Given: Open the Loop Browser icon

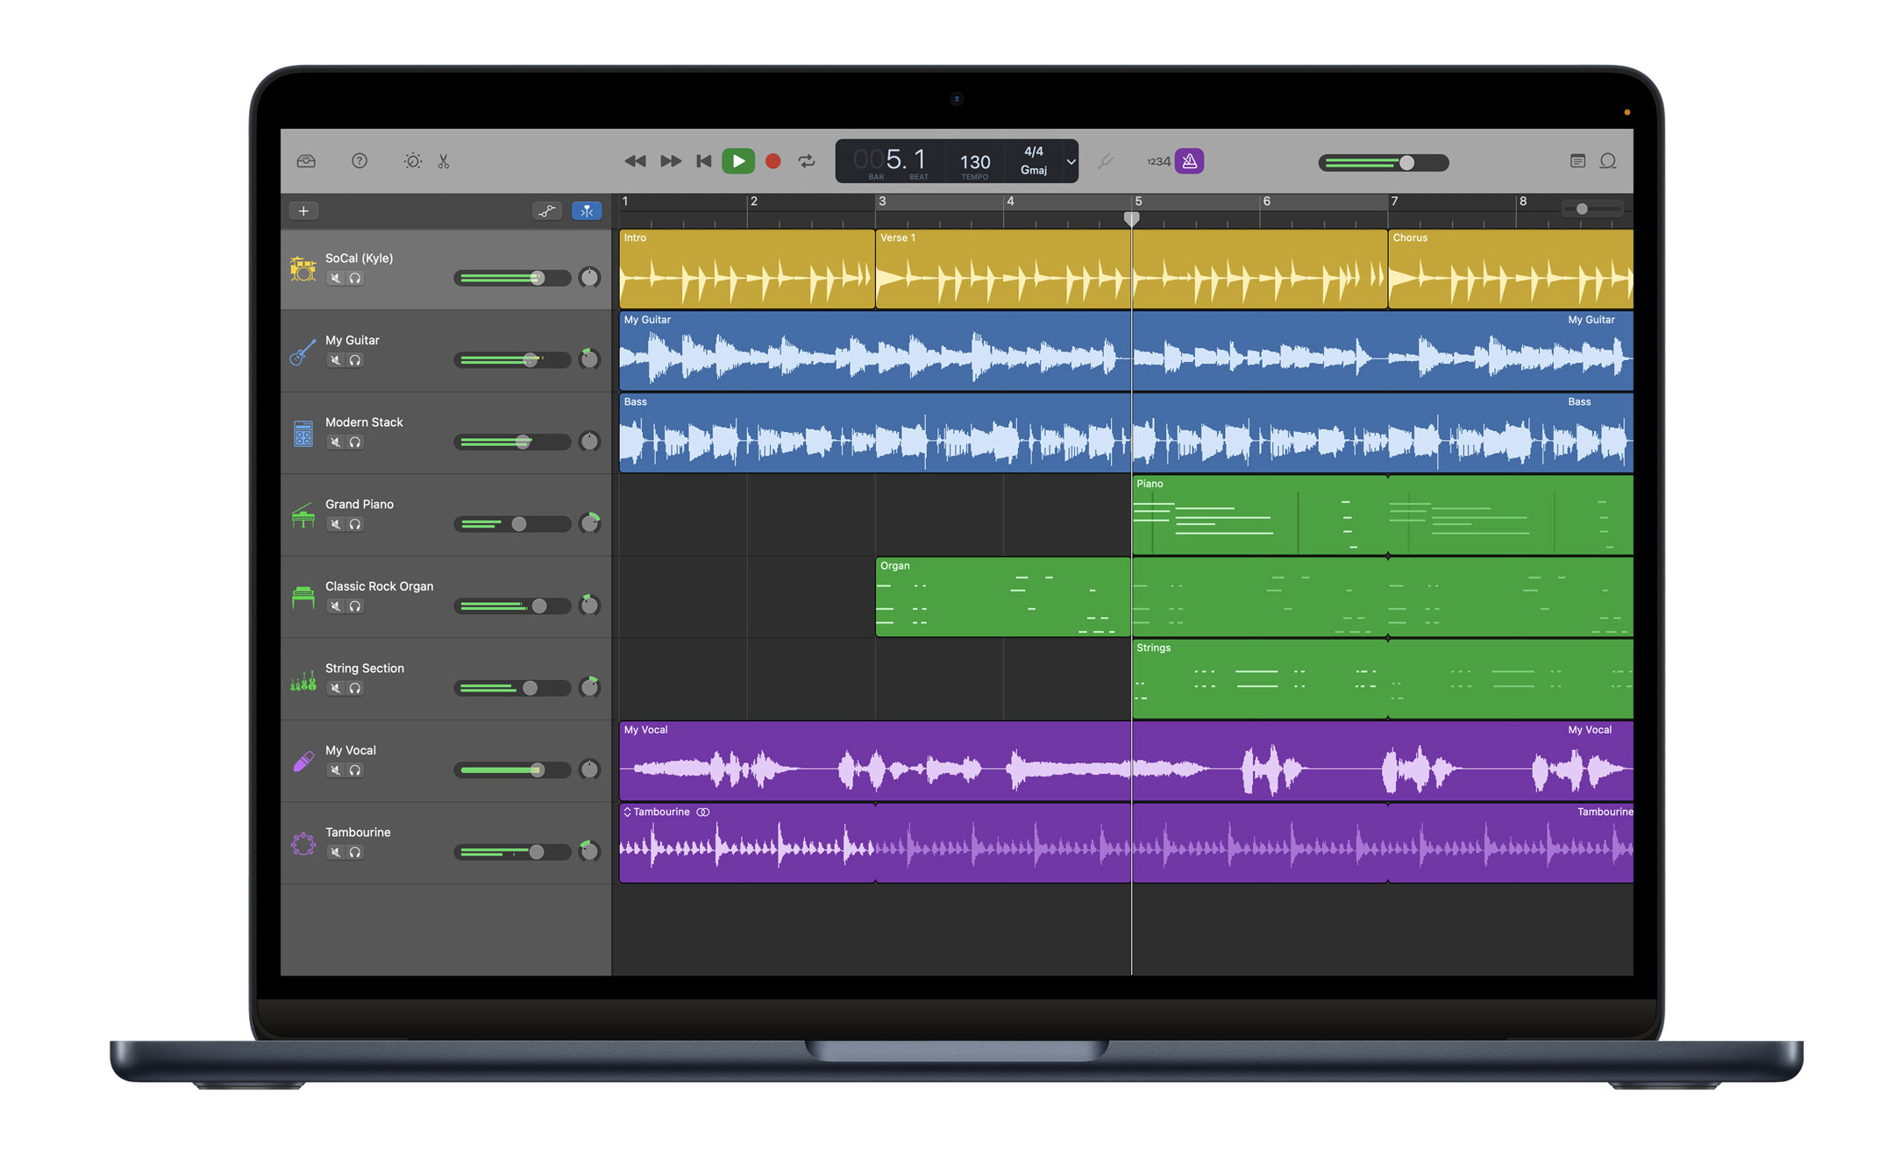Looking at the screenshot, I should pos(1608,161).
